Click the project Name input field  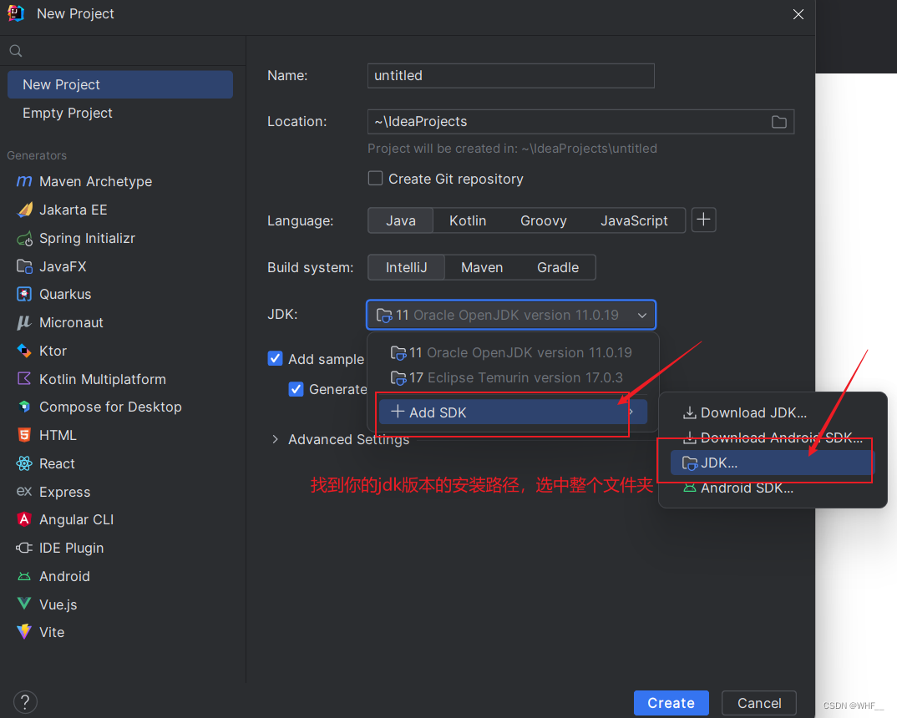(x=511, y=76)
